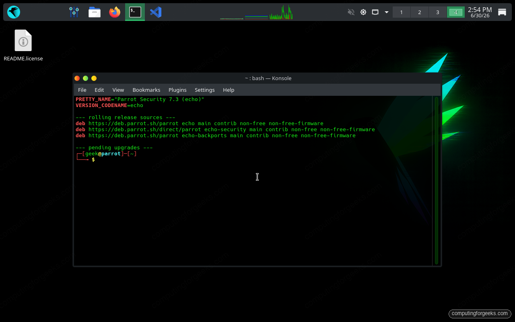Click the geek@parrot prompt line
The height and width of the screenshot is (322, 515).
coord(106,154)
